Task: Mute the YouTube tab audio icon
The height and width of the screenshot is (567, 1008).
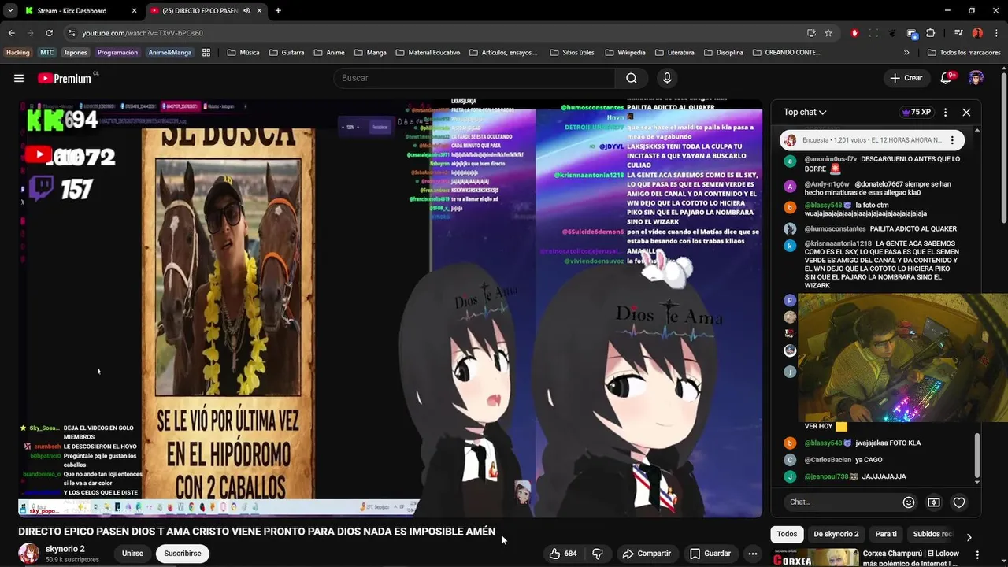Action: point(246,11)
